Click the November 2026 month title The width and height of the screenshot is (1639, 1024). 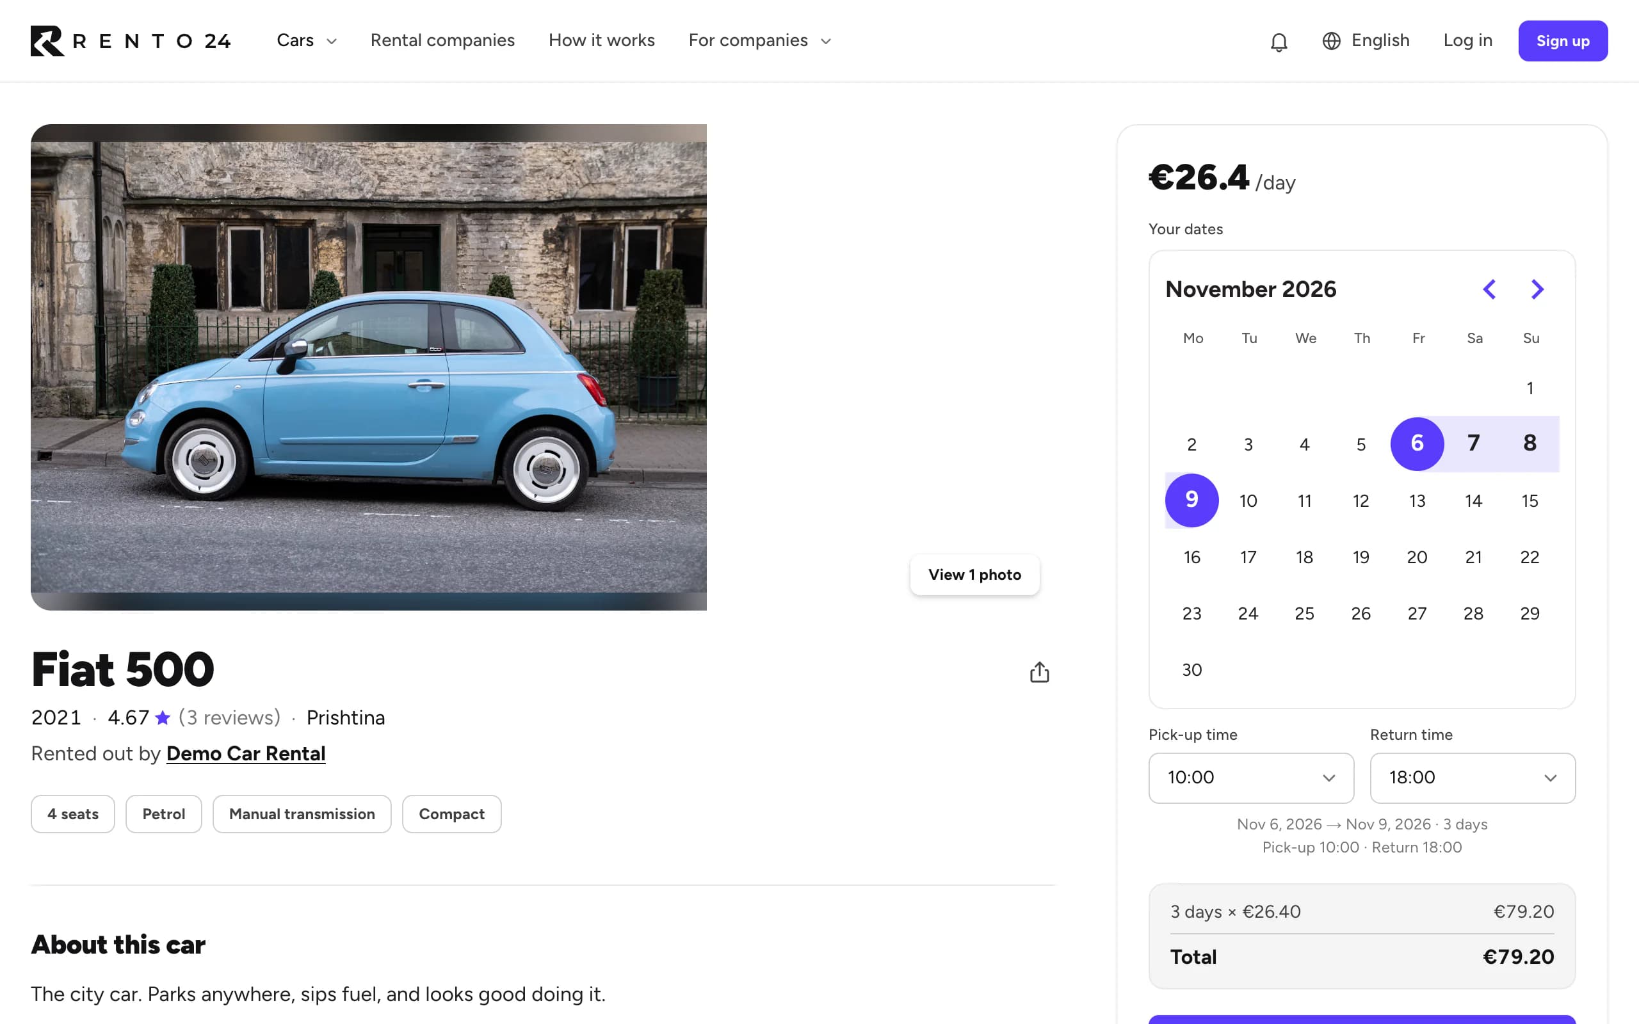point(1250,289)
